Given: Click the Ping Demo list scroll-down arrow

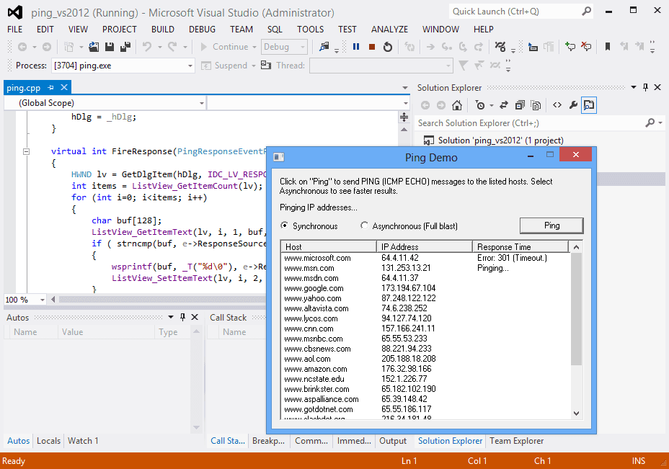Looking at the screenshot, I should point(576,413).
